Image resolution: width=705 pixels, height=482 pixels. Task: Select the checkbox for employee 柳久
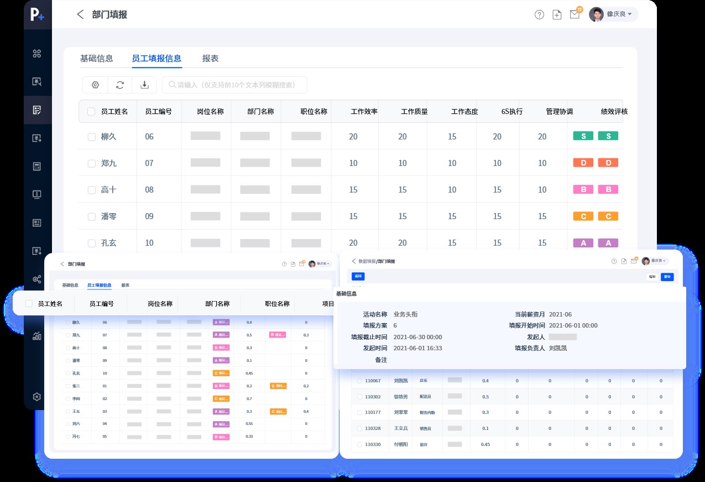(91, 136)
